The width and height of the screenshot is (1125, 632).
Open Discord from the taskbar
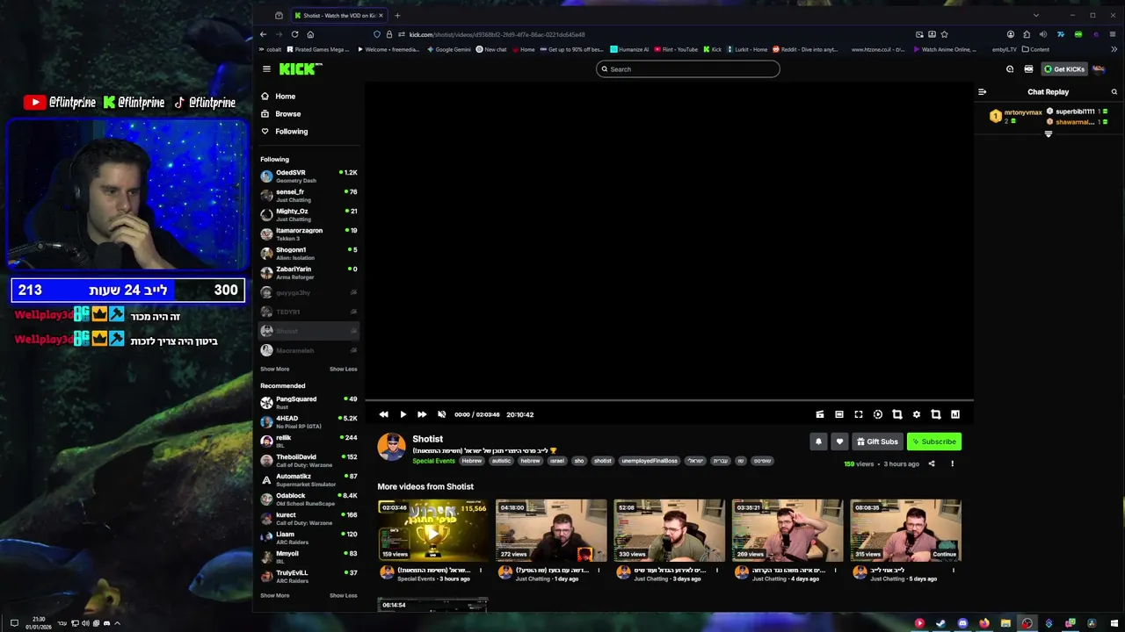click(x=962, y=623)
